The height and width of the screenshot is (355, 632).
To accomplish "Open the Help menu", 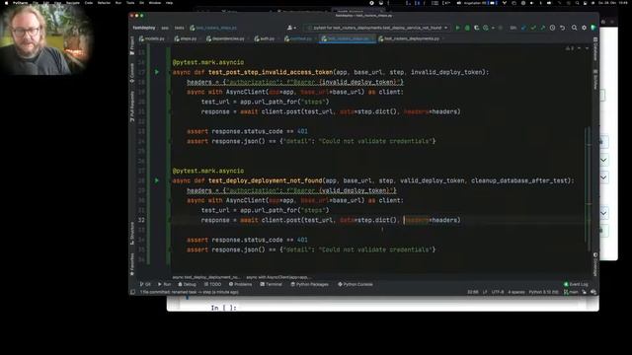I will click(x=169, y=3).
